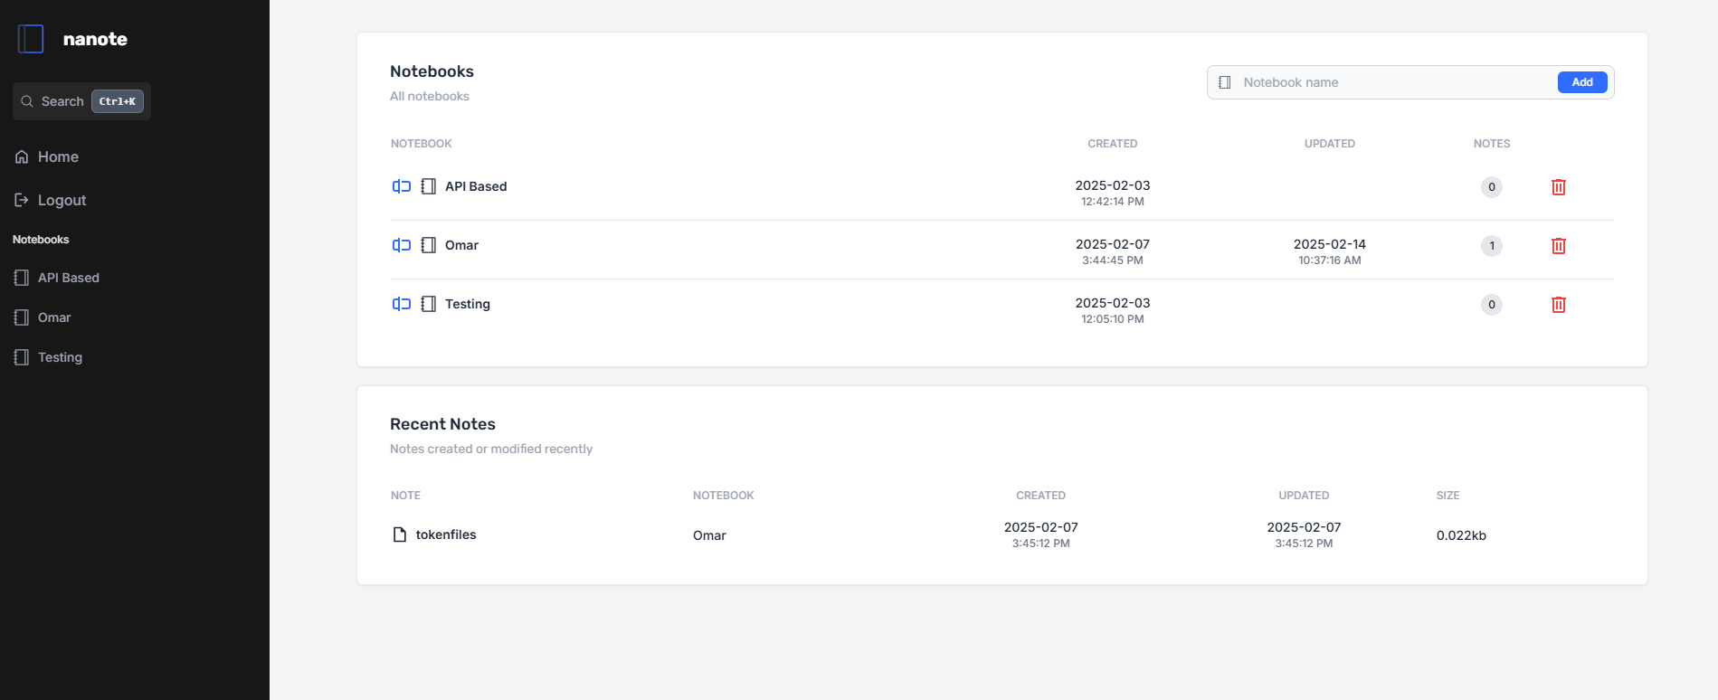
Task: Click the split-view toggle on the Testing row
Action: point(402,304)
